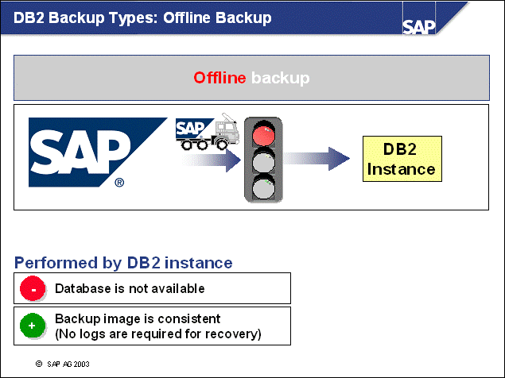
Task: Click the arrow pointing to DB2 Instance
Action: tap(318, 159)
